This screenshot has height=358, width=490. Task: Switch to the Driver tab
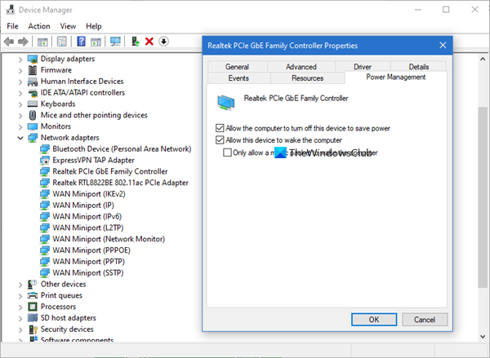[363, 67]
